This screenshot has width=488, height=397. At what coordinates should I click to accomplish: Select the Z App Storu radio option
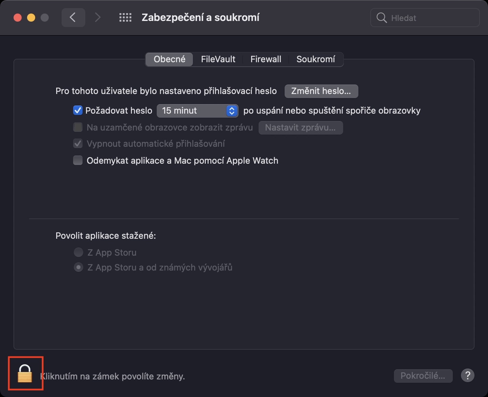pyautogui.click(x=79, y=252)
